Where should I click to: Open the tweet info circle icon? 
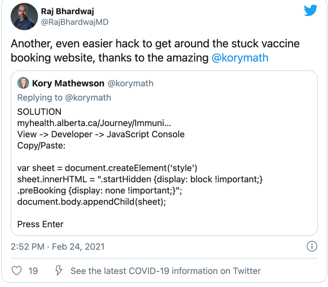312,246
